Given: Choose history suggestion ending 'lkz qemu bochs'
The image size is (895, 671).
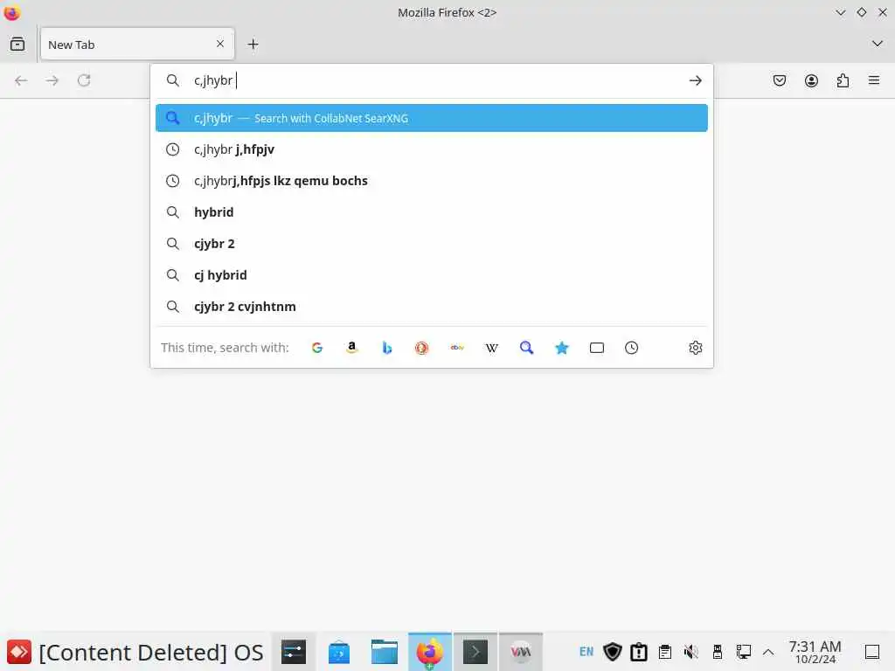Looking at the screenshot, I should [x=432, y=181].
